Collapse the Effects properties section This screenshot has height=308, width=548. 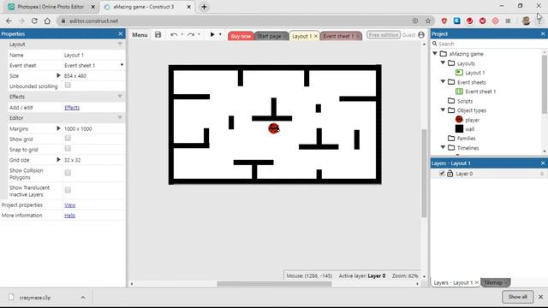tap(120, 97)
